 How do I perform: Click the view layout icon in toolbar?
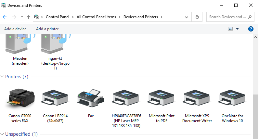tap(230, 29)
